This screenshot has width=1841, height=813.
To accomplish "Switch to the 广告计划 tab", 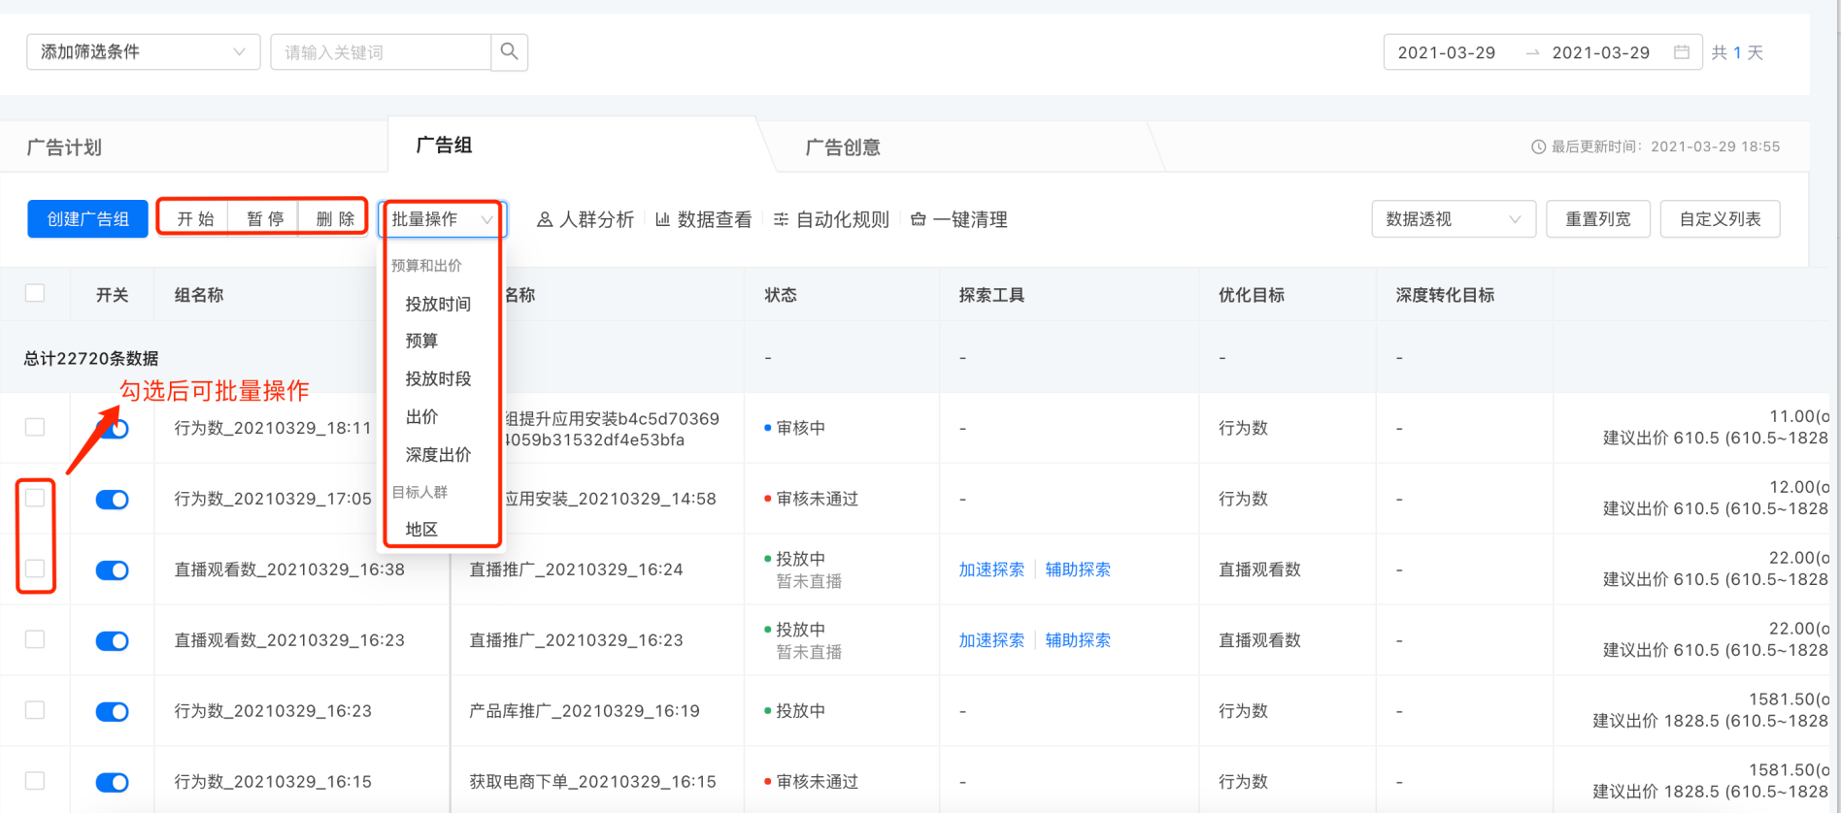I will [64, 147].
